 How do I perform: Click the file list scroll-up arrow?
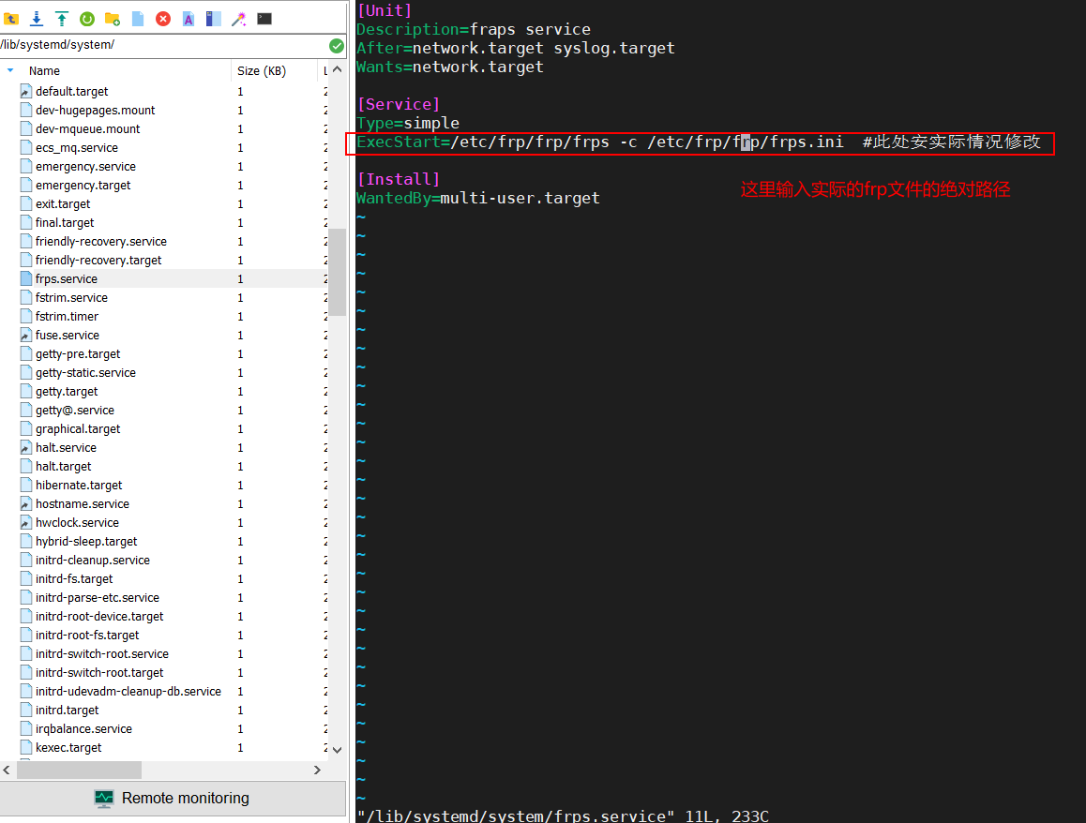338,69
